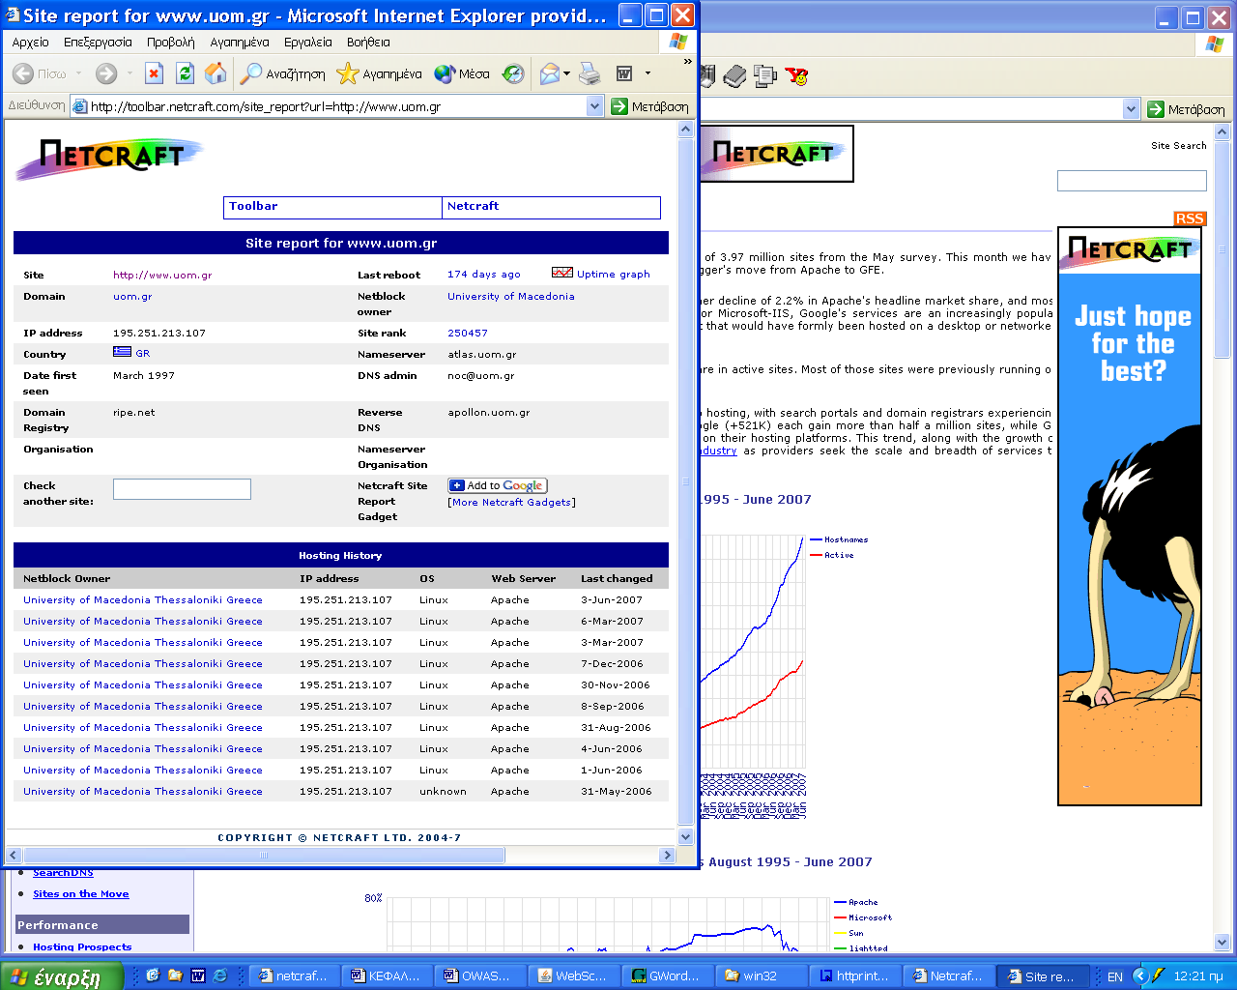Click the Discuss icon in back window toolbar
Viewport: 1237px width, 990px height.
click(765, 75)
